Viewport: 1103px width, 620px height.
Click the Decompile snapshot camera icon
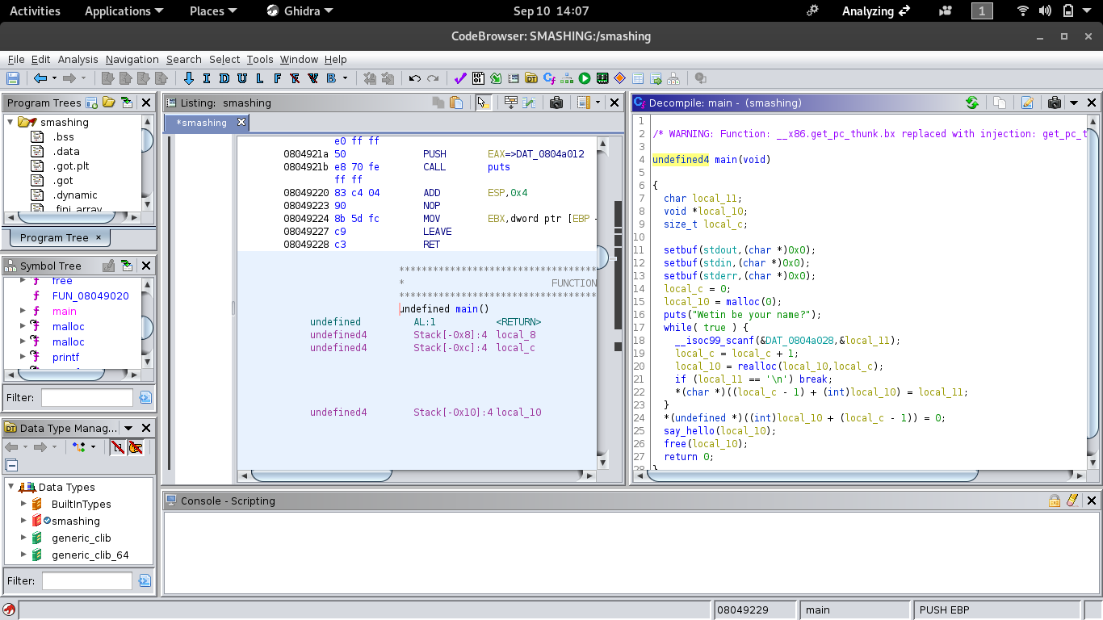point(1055,103)
